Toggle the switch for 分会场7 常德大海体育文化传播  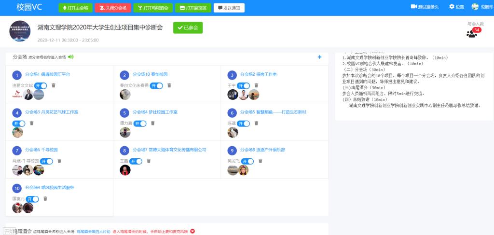click(x=136, y=161)
